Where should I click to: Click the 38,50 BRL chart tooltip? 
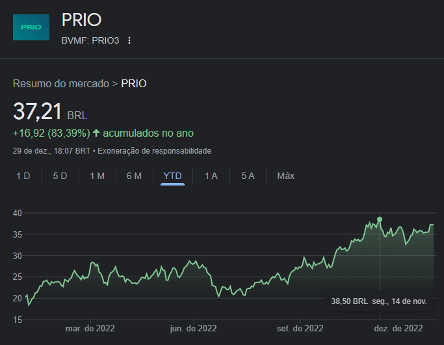click(x=379, y=301)
